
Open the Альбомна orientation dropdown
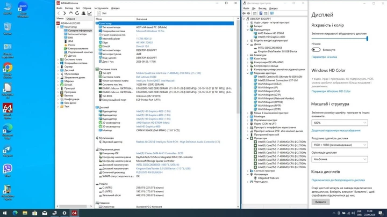click(x=340, y=159)
